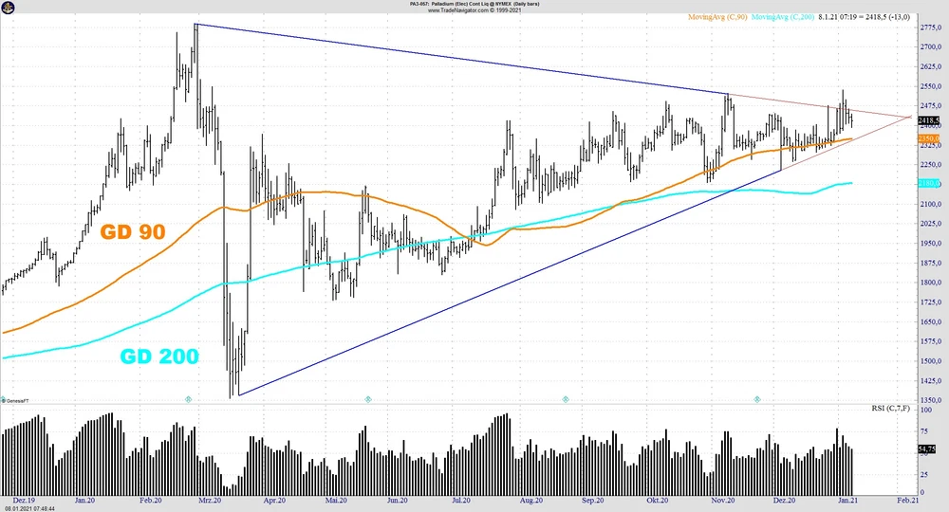Select the orange 2350,0 moving average tag
The height and width of the screenshot is (512, 949).
coord(929,138)
